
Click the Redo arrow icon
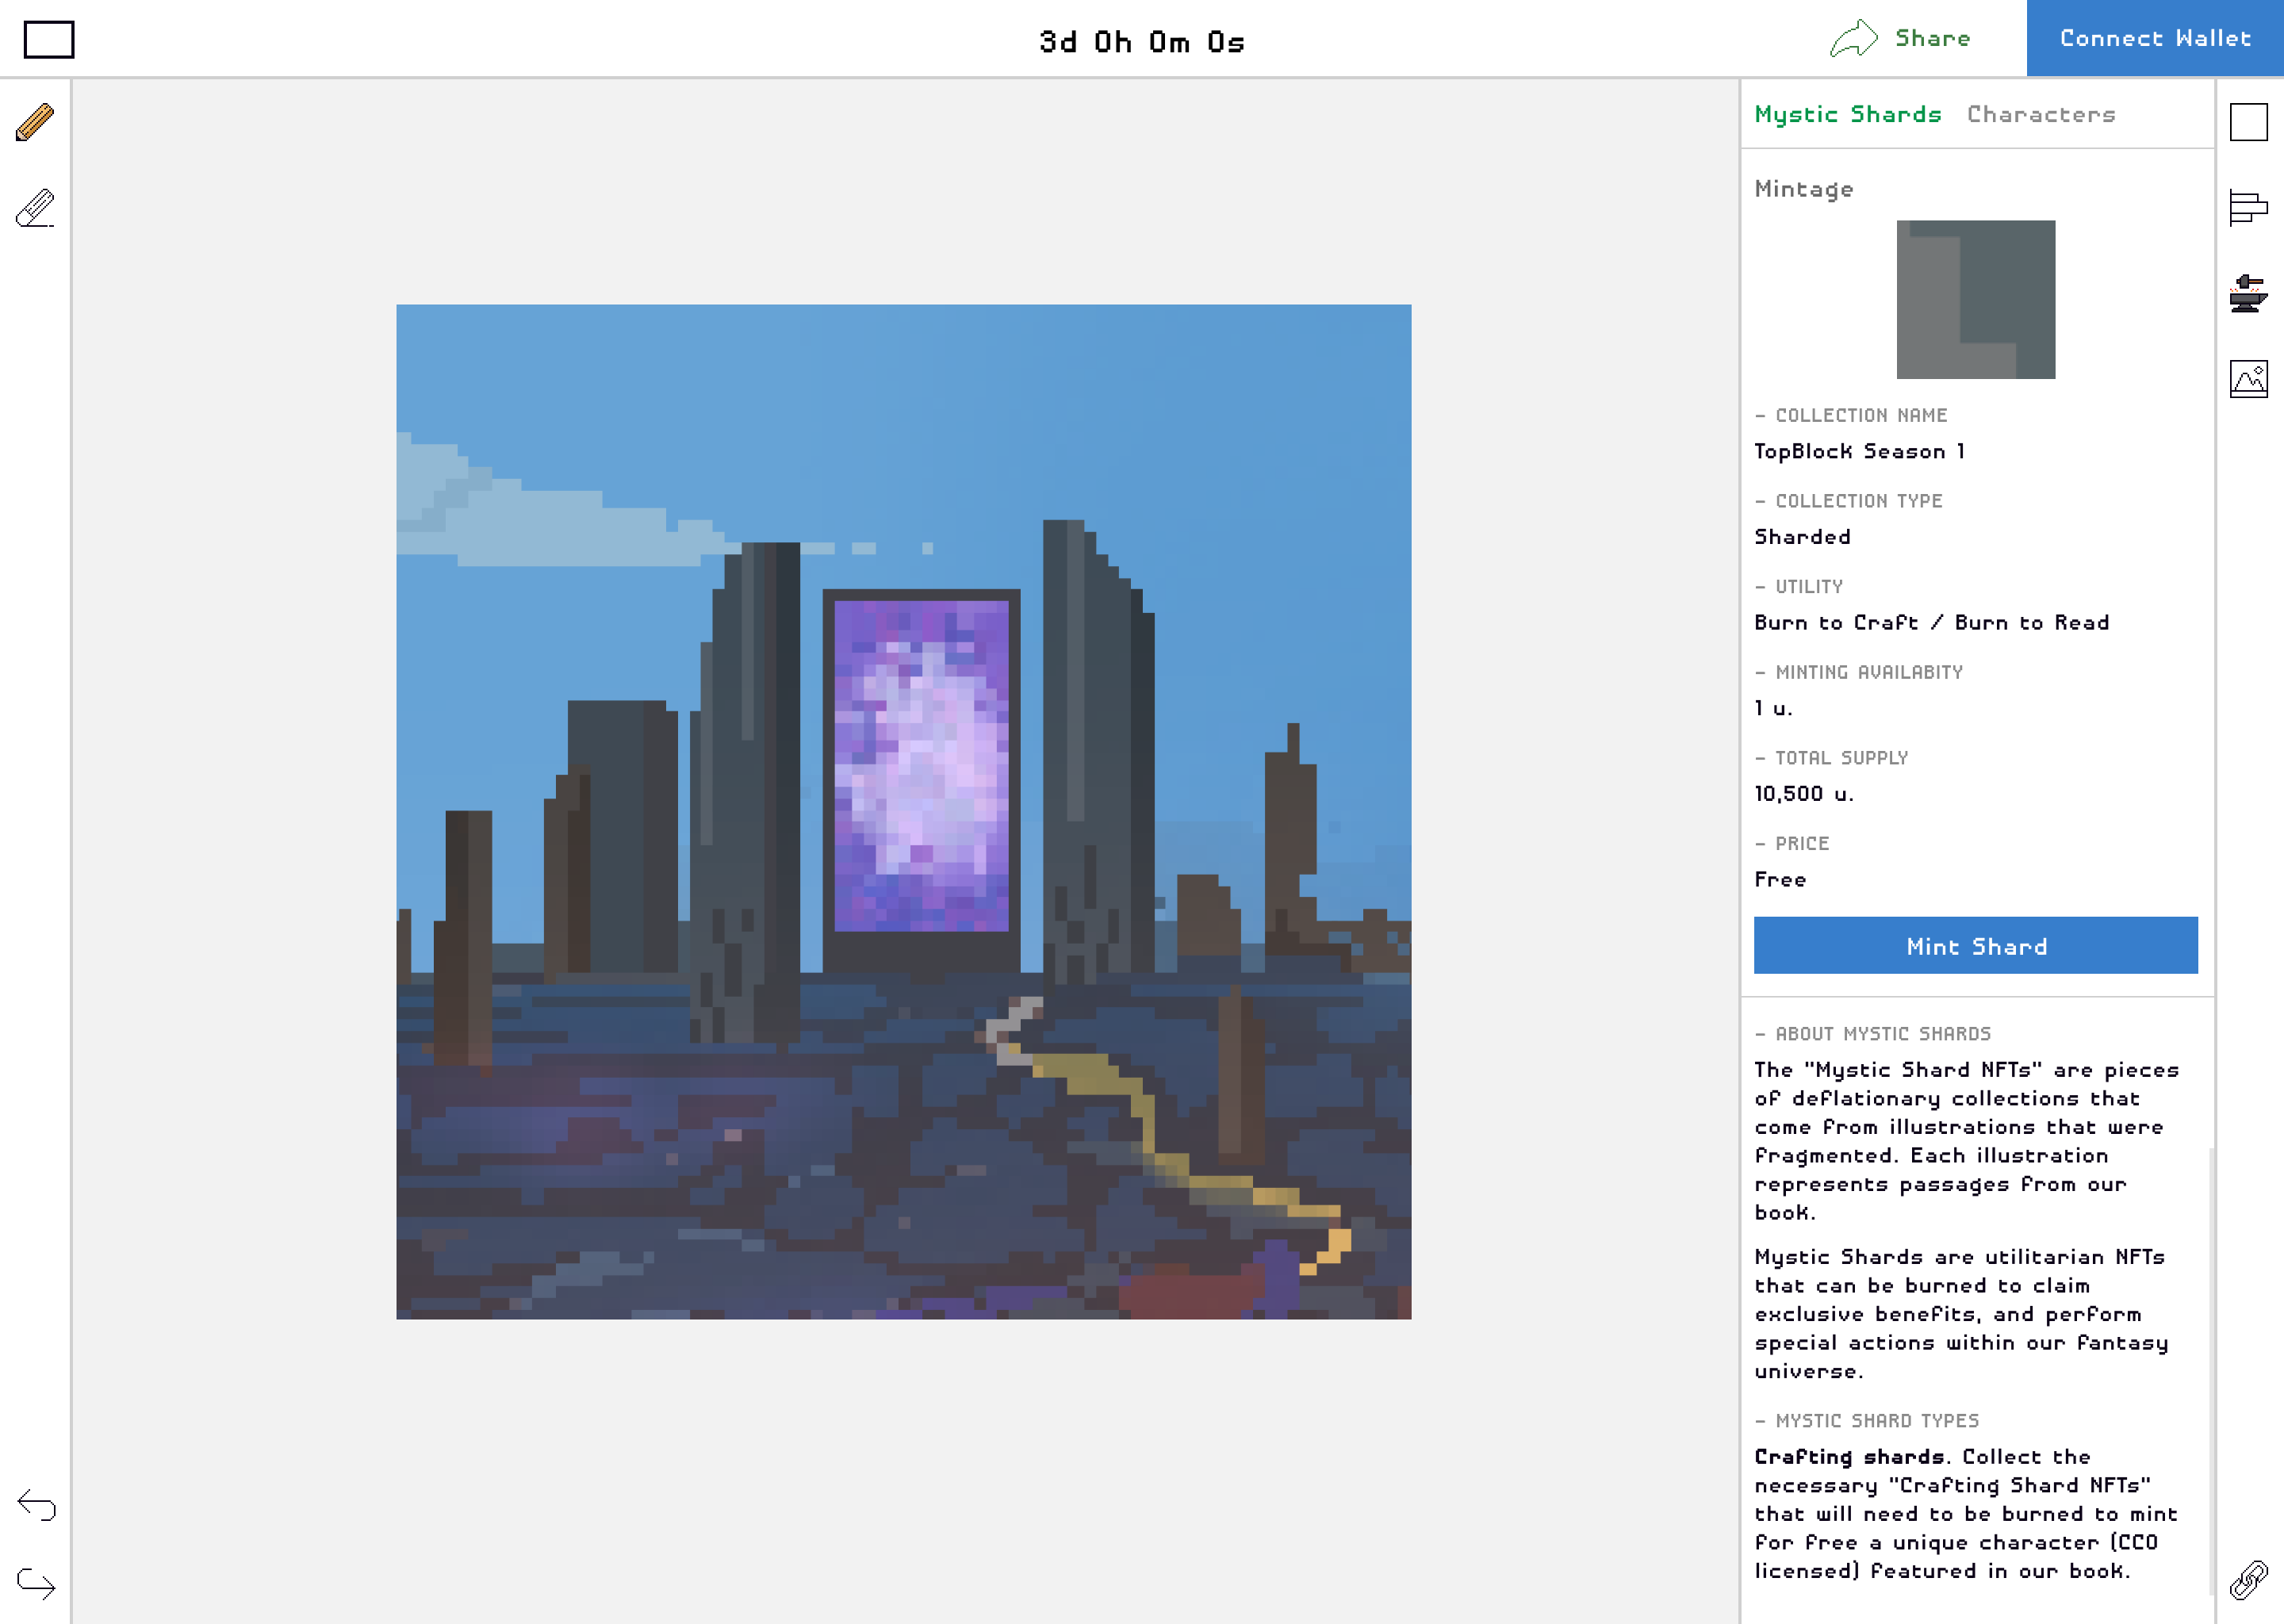click(37, 1583)
